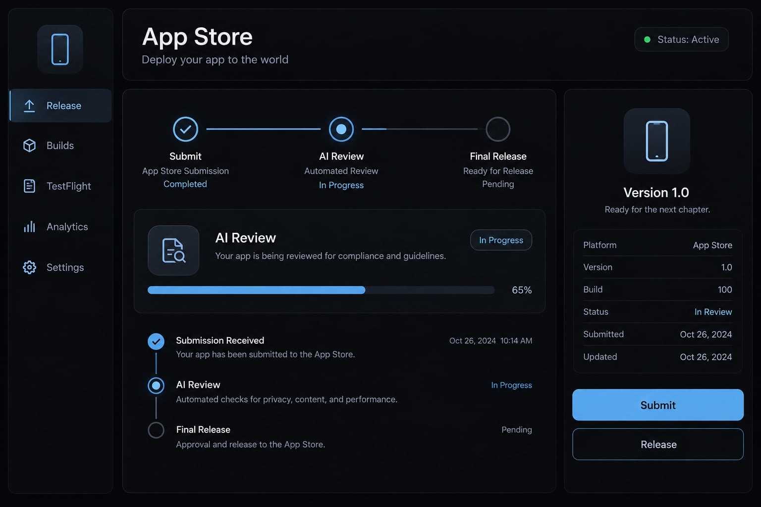Click the TestFlight document icon

point(29,186)
